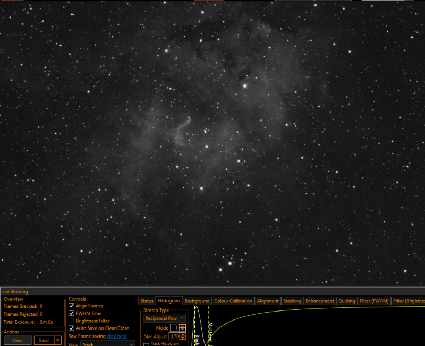425x346 pixels.
Task: Disable the FWHM Filter checkbox
Action: [x=72, y=313]
